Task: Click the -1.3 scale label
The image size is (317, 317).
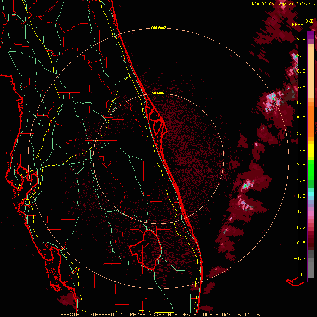Action: pos(300,259)
